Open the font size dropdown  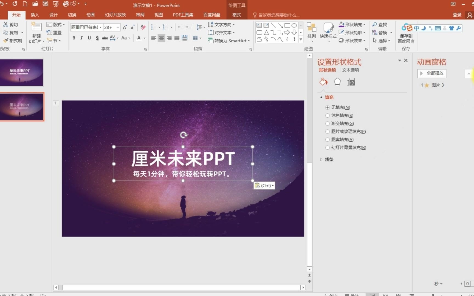click(118, 27)
